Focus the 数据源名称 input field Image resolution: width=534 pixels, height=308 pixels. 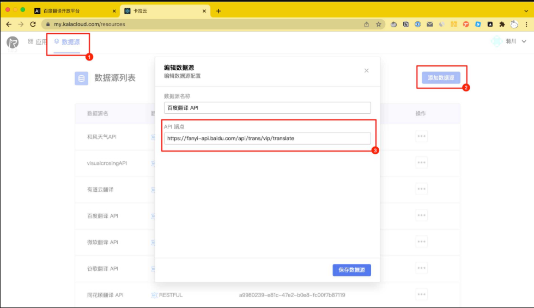268,108
